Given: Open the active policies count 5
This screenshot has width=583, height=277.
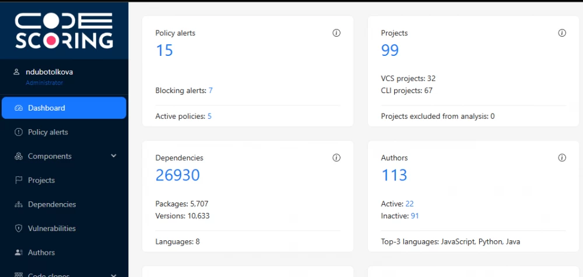Looking at the screenshot, I should [209, 116].
